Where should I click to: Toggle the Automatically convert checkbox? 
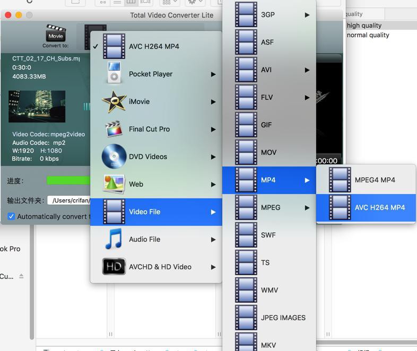[x=11, y=216]
